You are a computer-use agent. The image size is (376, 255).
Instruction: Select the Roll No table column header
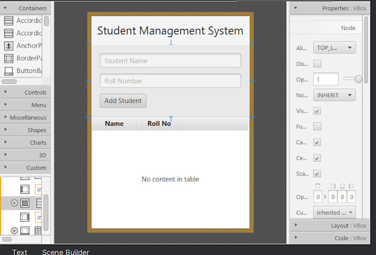coord(159,123)
